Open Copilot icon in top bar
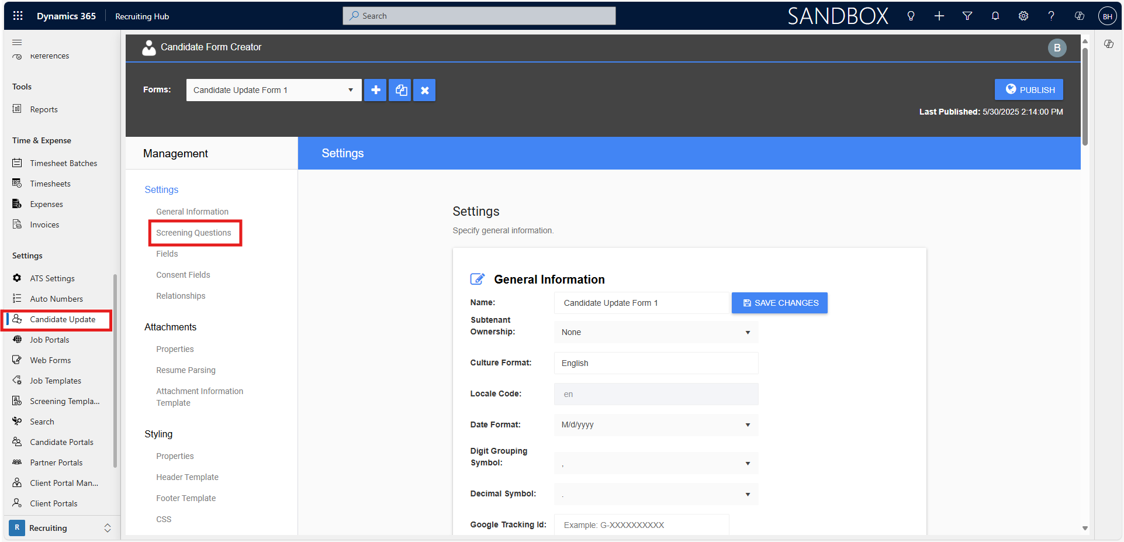Screen dimensions: 1124x542 [1080, 16]
